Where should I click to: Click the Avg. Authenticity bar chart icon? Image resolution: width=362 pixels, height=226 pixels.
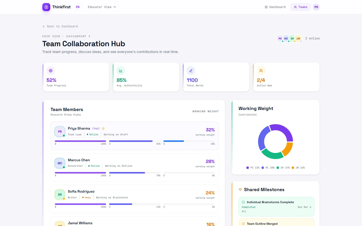pos(121,71)
